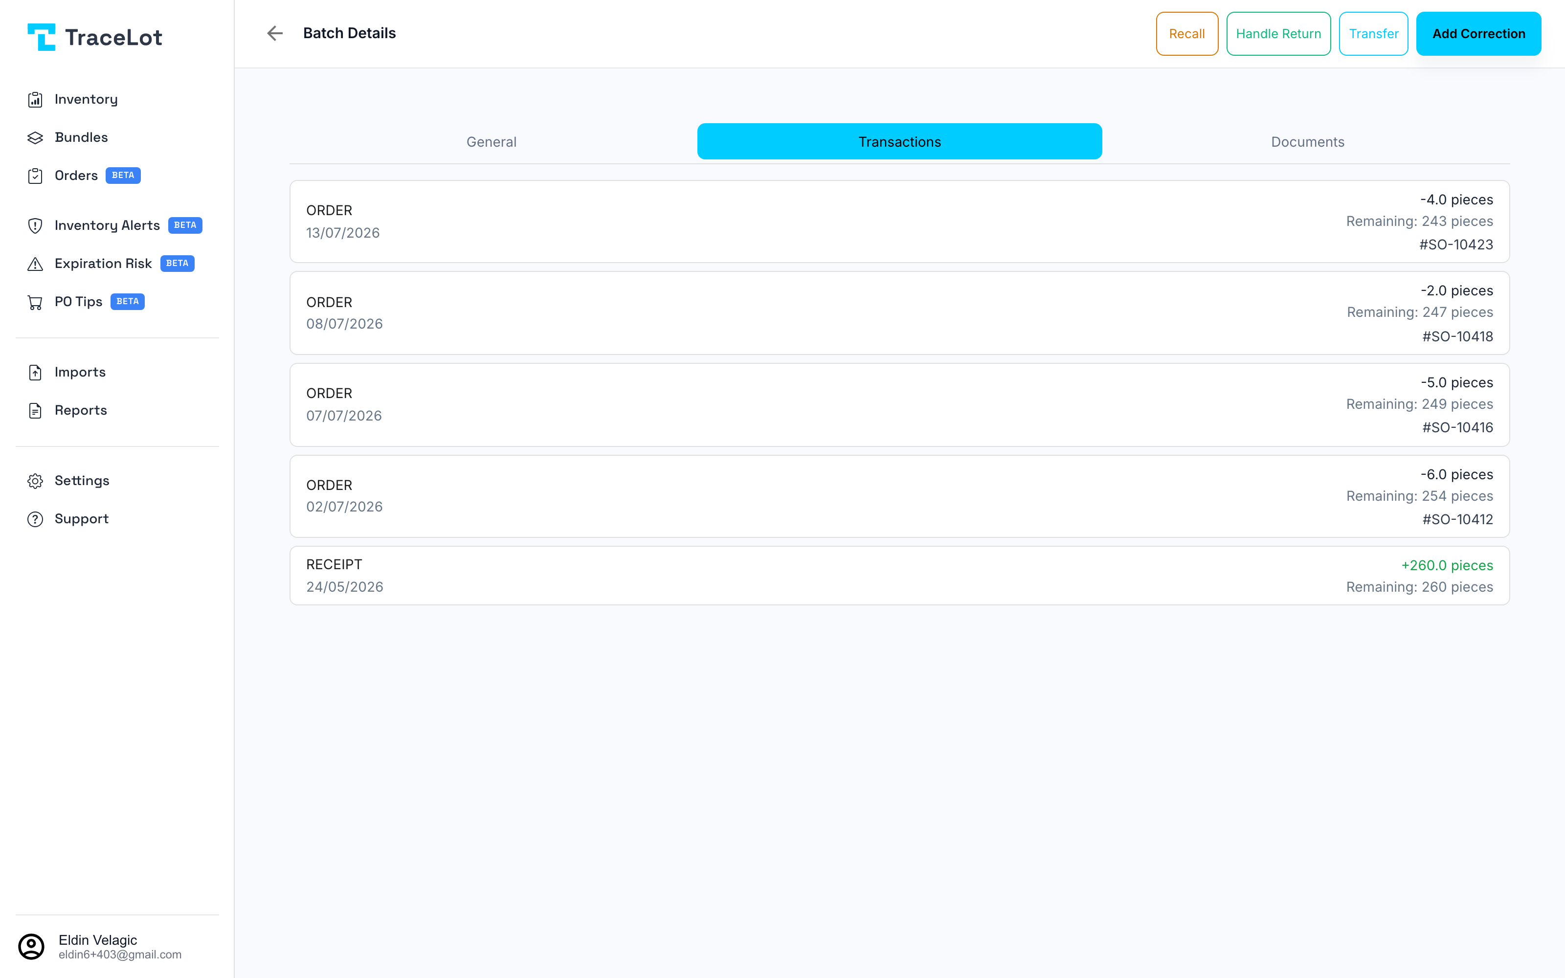Click the Support question mark icon

[x=35, y=519]
